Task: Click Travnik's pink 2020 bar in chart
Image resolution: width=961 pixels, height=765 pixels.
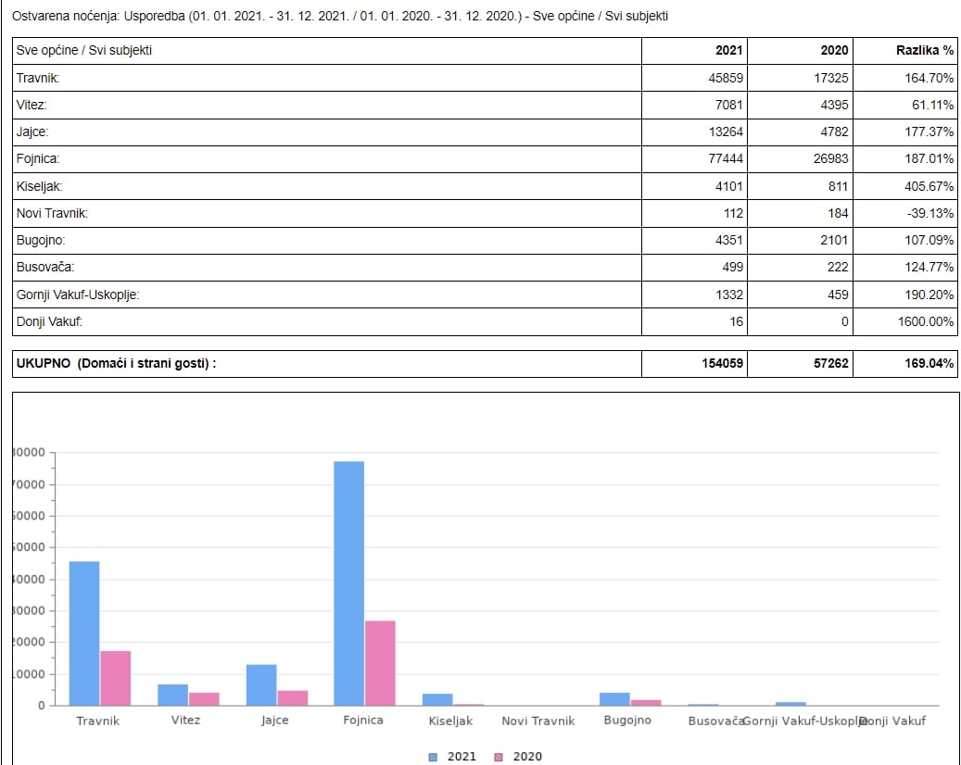Action: [116, 678]
